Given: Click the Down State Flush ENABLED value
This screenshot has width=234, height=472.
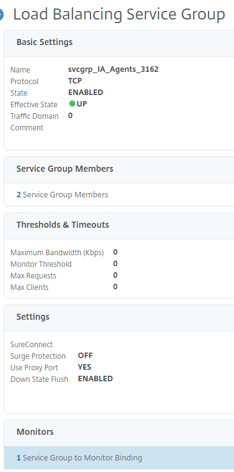Looking at the screenshot, I should coord(95,379).
